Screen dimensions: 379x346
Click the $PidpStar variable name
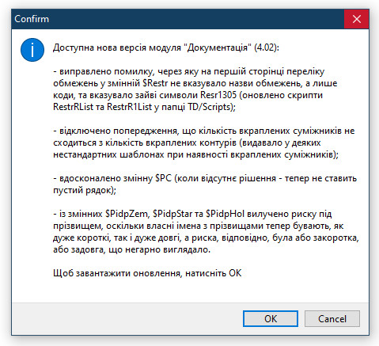(x=172, y=214)
